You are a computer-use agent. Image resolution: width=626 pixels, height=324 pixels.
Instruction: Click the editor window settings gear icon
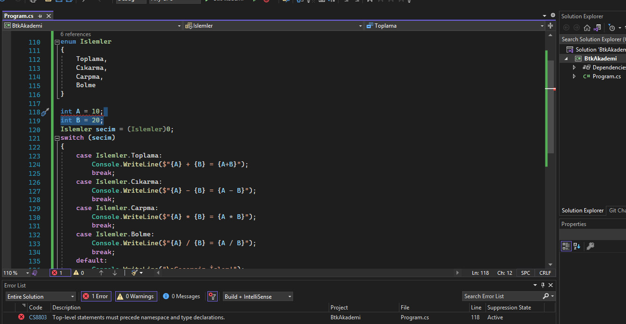pyautogui.click(x=553, y=15)
